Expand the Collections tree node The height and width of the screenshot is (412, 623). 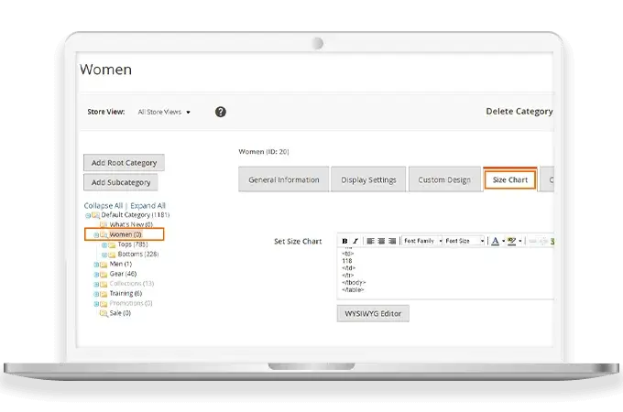pyautogui.click(x=96, y=284)
